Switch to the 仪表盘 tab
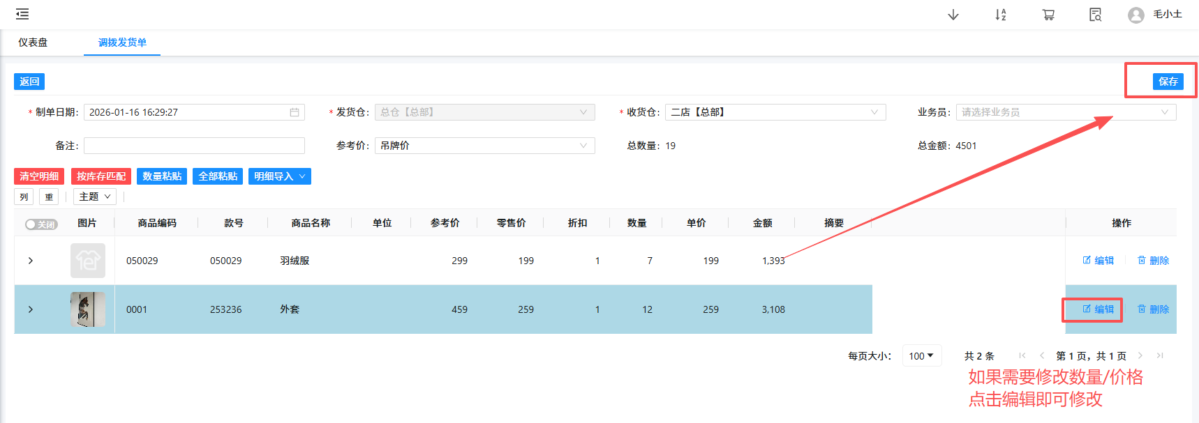Image resolution: width=1199 pixels, height=423 pixels. click(33, 43)
